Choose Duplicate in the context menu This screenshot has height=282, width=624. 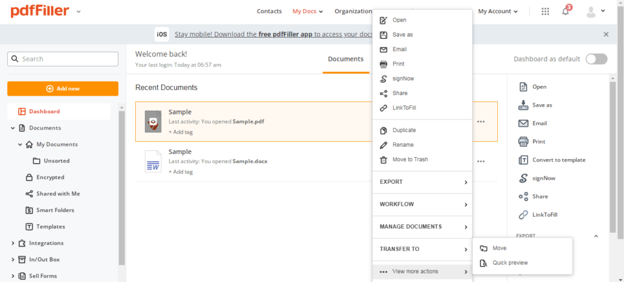tap(422, 130)
